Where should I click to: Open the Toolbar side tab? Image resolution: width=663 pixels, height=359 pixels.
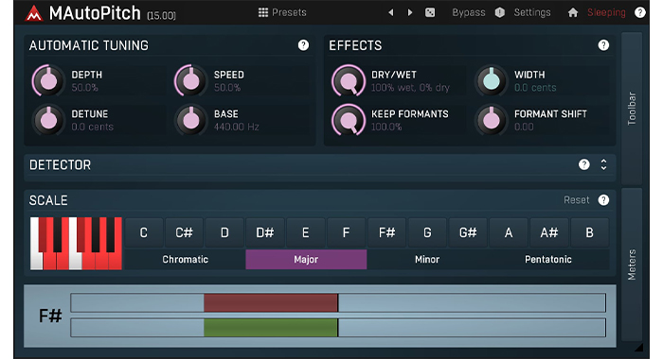tap(632, 109)
